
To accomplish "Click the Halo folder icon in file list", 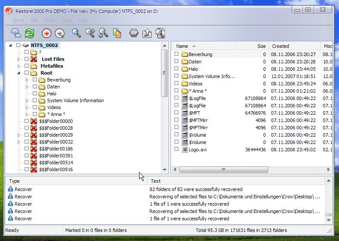I will click(x=185, y=69).
